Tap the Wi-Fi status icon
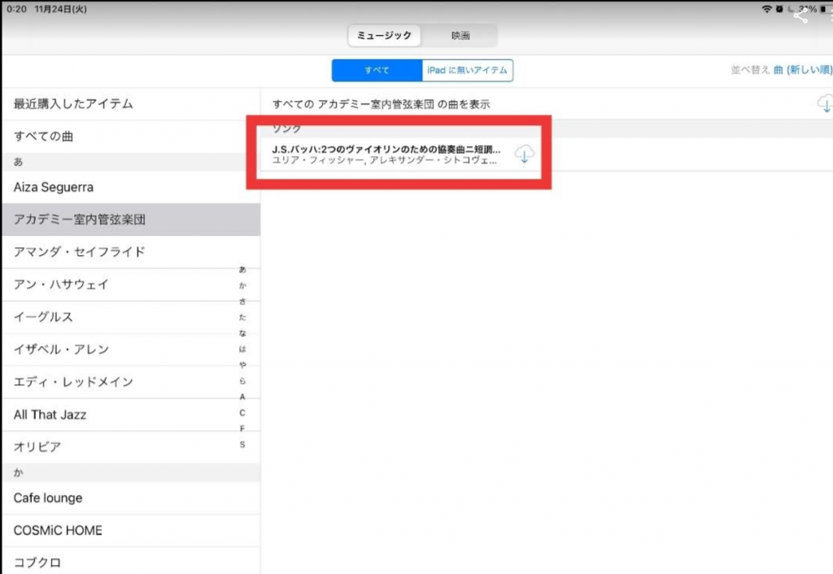 (766, 9)
